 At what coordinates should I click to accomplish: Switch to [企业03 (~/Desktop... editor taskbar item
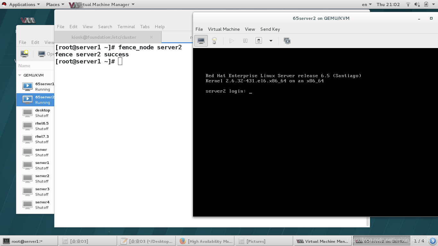coord(147,241)
